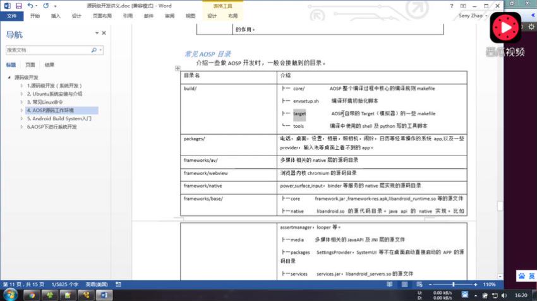Click the language indicator 英语(美国)
The height and width of the screenshot is (301, 537).
[97, 284]
